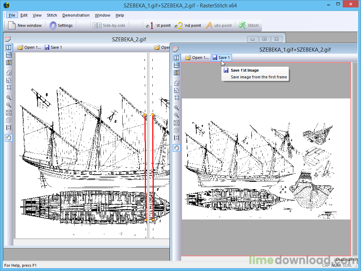
Task: Click Zoom out icon in the stitched result window
Action: [x=177, y=115]
